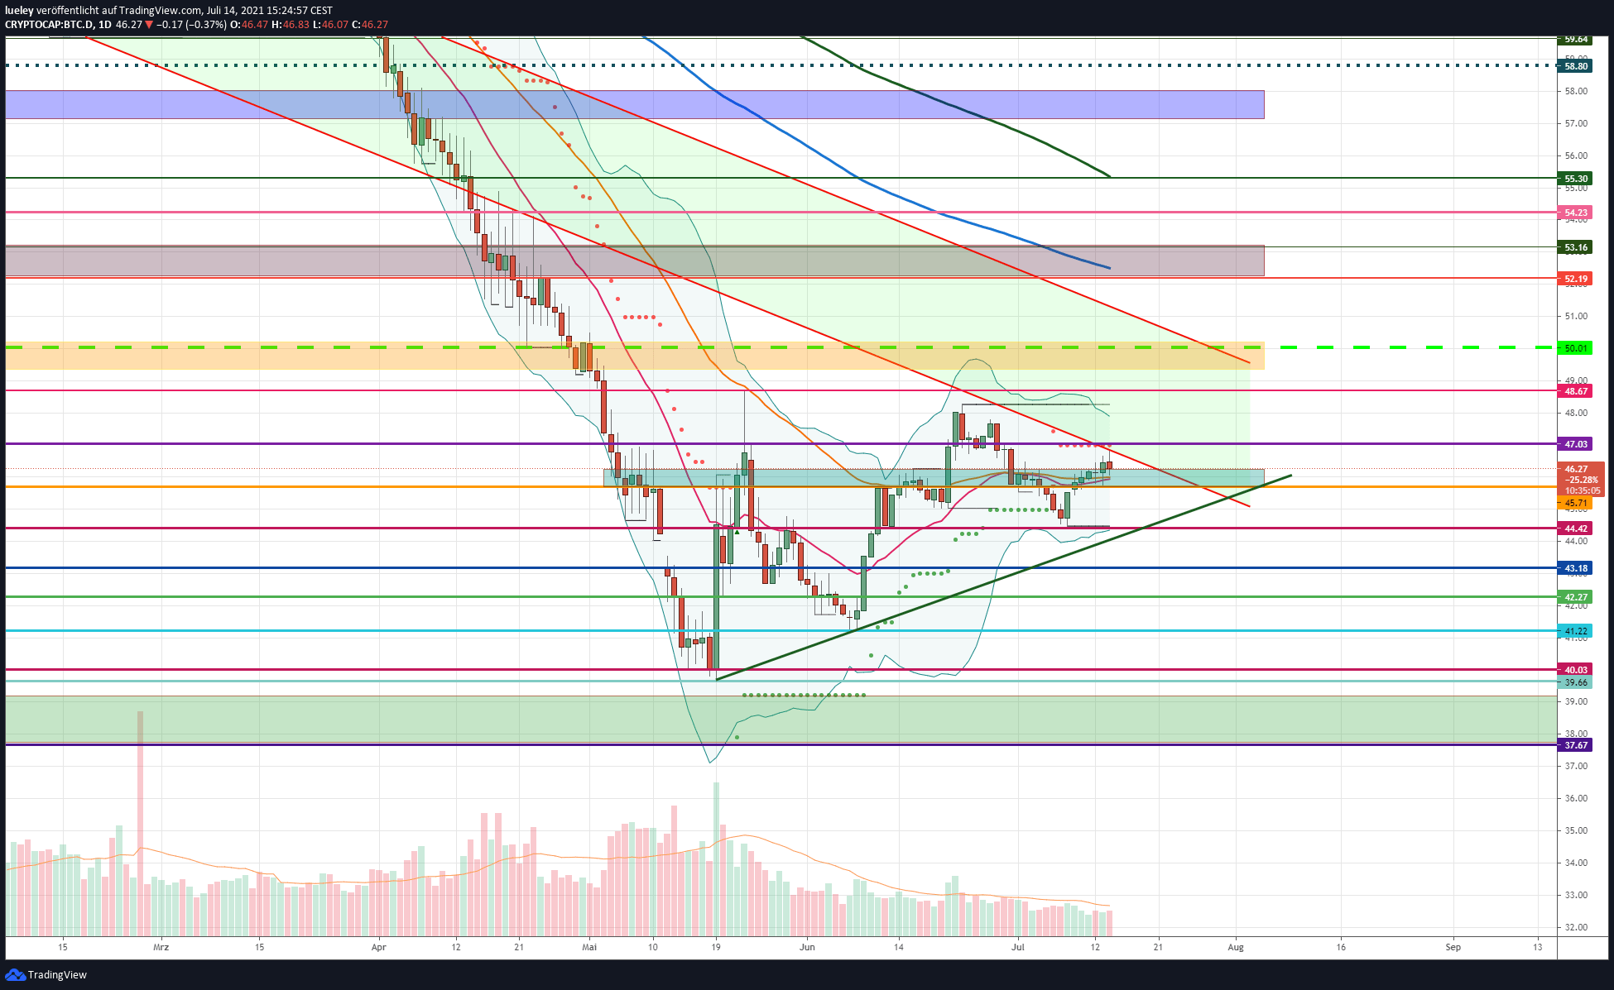Click the 13 date label on time axis
This screenshot has height=990, width=1614.
pyautogui.click(x=1538, y=947)
